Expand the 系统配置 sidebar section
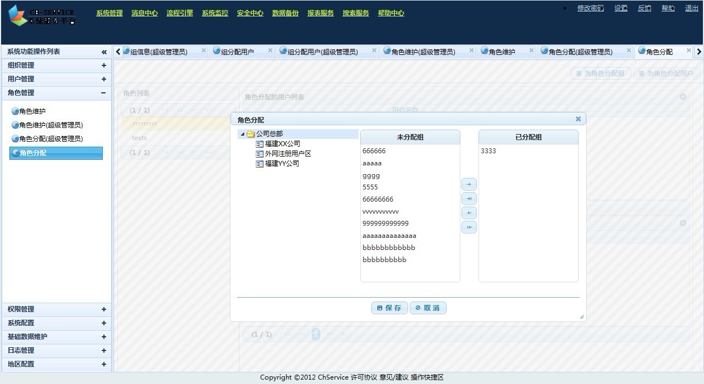 click(x=103, y=323)
